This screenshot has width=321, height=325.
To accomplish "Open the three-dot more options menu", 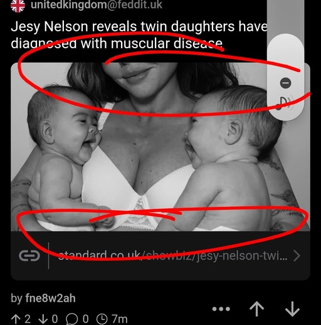I will click(x=221, y=309).
